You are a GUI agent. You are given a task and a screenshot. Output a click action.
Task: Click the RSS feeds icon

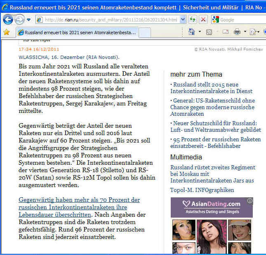(x=209, y=32)
